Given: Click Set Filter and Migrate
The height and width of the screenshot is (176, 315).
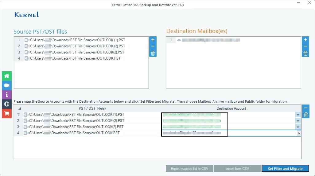Looking at the screenshot, I should pyautogui.click(x=285, y=169).
